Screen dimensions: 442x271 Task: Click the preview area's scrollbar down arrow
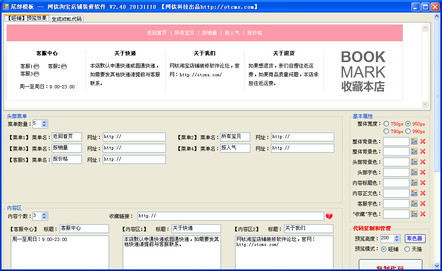[x=426, y=104]
